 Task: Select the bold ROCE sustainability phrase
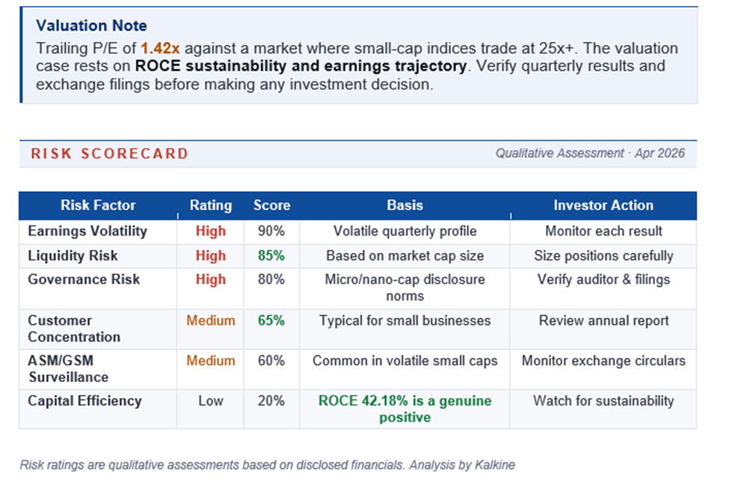click(x=301, y=66)
